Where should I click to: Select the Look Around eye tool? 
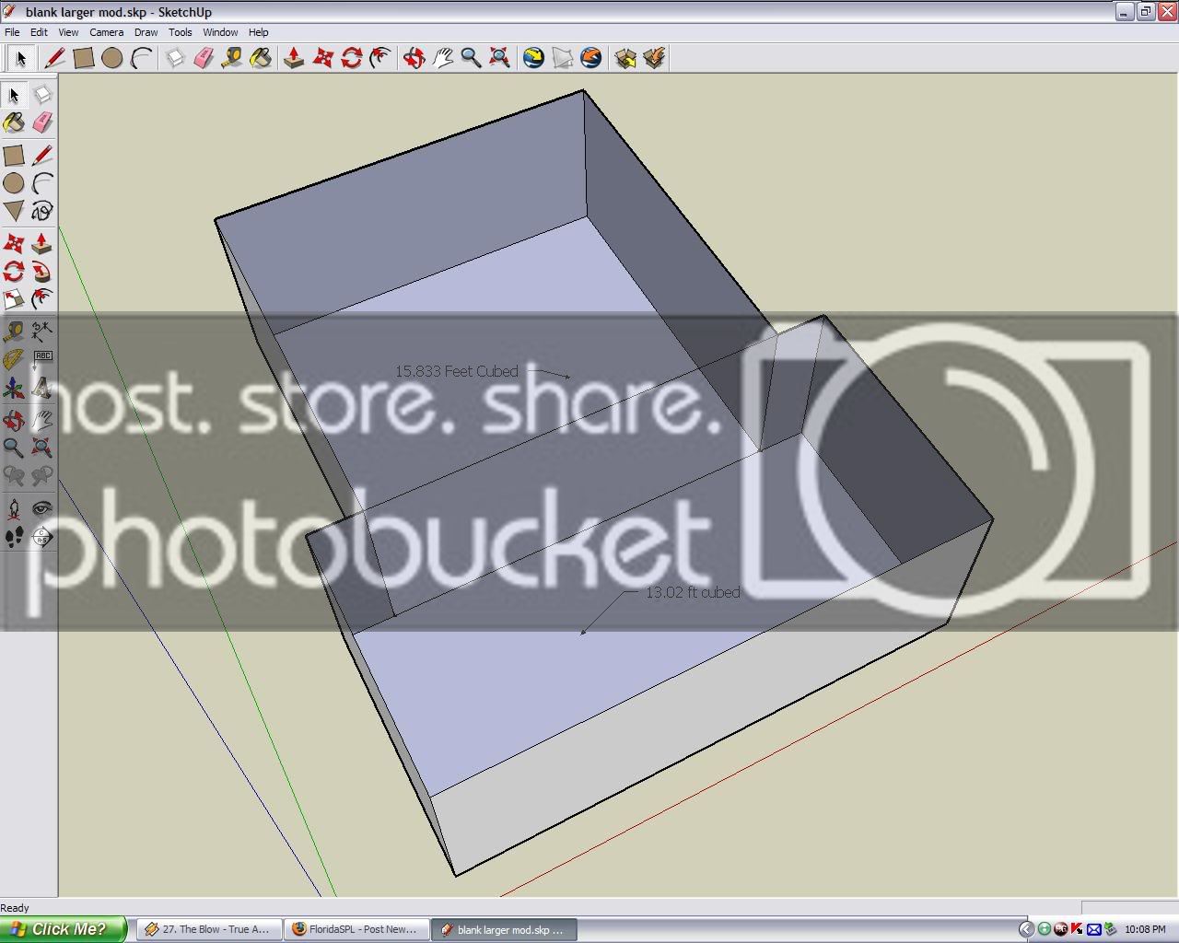42,508
